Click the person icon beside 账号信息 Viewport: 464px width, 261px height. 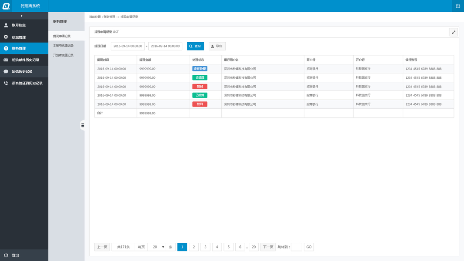[6, 25]
